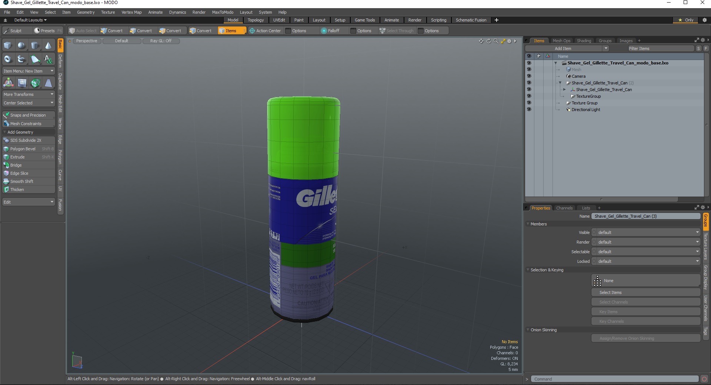Open the Geometry menu
This screenshot has height=385, width=711.
(x=86, y=12)
